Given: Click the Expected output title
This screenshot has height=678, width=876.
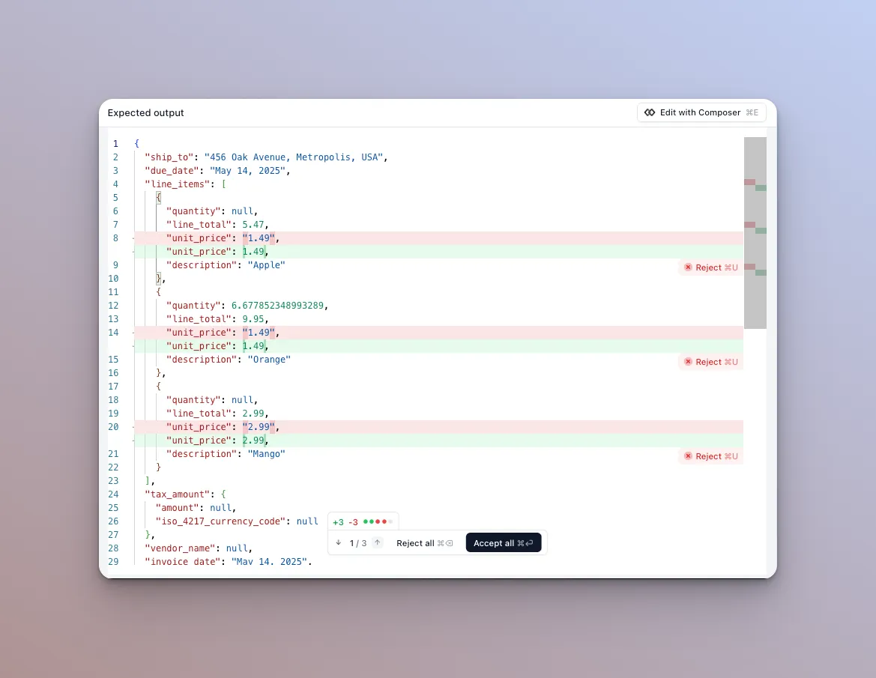Looking at the screenshot, I should [146, 113].
